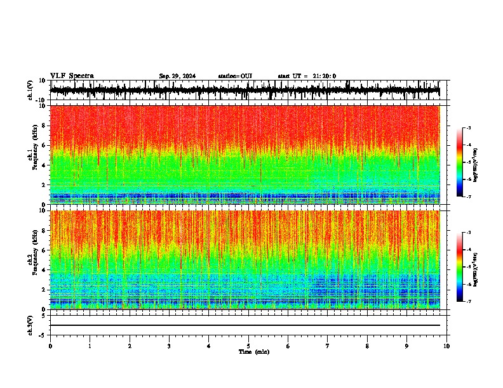Select the date text "Sep. 29, 2024"
This screenshot has height=388, width=503.
[x=177, y=76]
